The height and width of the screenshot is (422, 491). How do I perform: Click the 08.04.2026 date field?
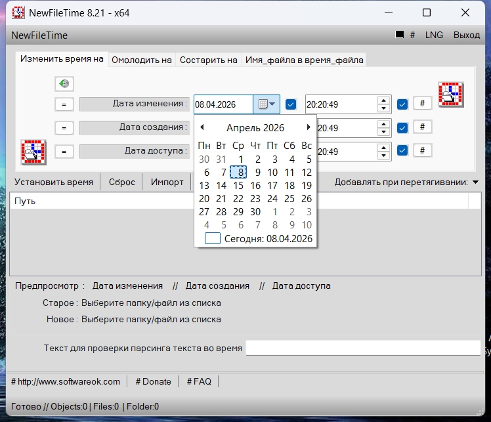coord(223,104)
